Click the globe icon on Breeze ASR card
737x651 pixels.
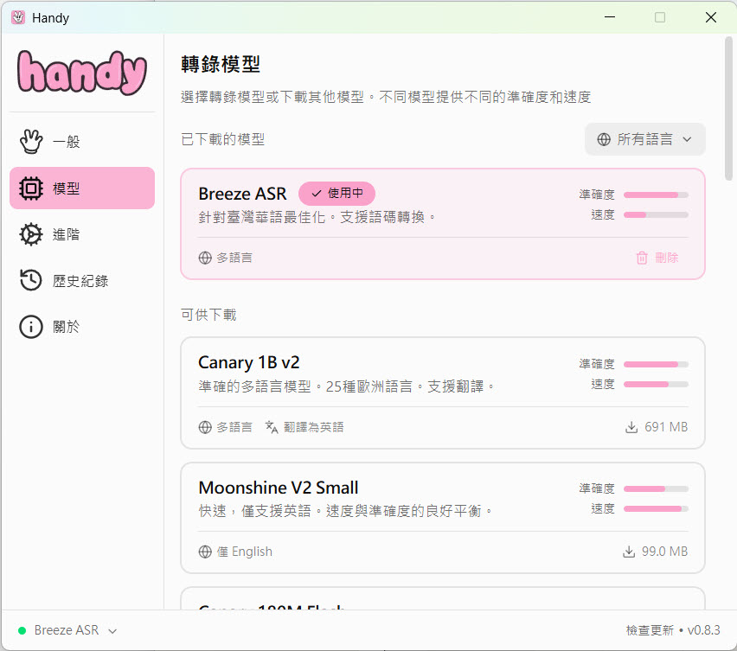[205, 258]
